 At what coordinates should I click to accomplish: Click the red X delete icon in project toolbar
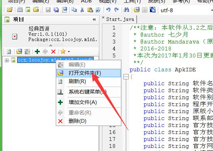click(53, 51)
